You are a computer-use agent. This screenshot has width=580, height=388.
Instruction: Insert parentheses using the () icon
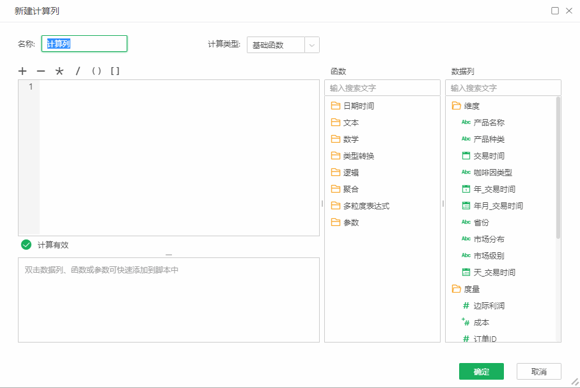[x=96, y=71]
